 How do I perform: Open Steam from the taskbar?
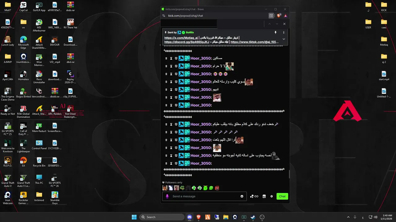253,217
